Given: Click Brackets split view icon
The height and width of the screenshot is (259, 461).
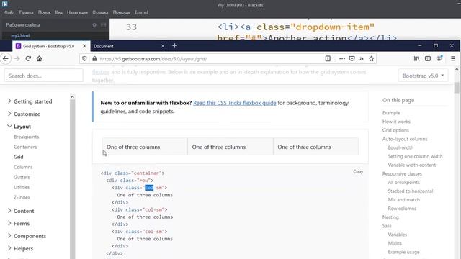Looking at the screenshot, I should click(103, 25).
